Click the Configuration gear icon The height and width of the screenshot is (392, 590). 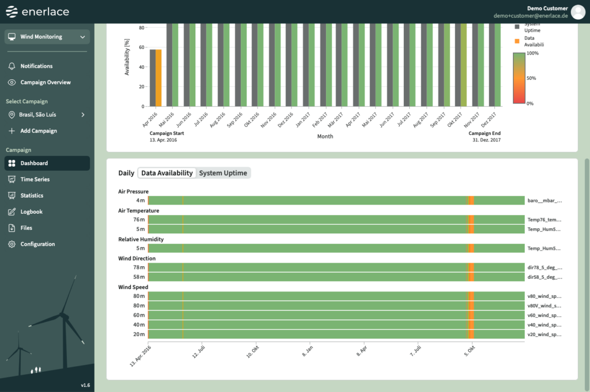click(x=12, y=244)
